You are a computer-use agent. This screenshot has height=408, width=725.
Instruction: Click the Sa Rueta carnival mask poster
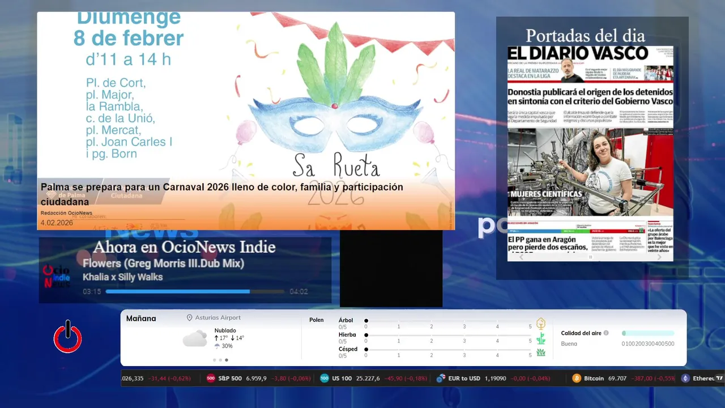pyautogui.click(x=246, y=121)
